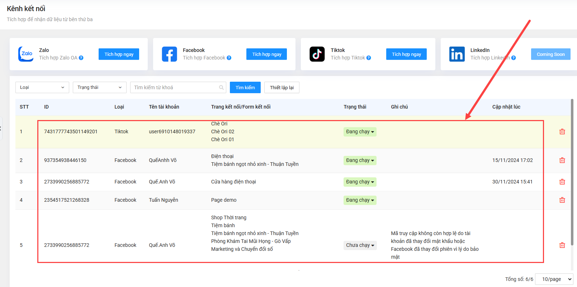Viewport: 577px width, 287px height.
Task: Click the table's vertical scrollbar
Action: 572,172
